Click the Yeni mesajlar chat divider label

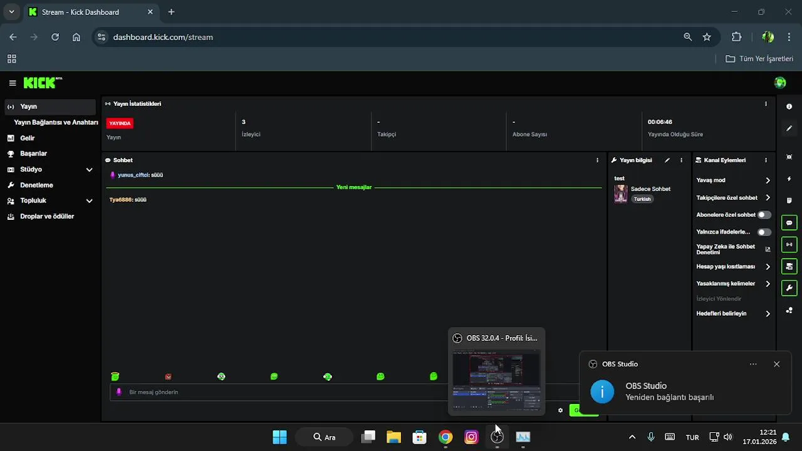(354, 187)
